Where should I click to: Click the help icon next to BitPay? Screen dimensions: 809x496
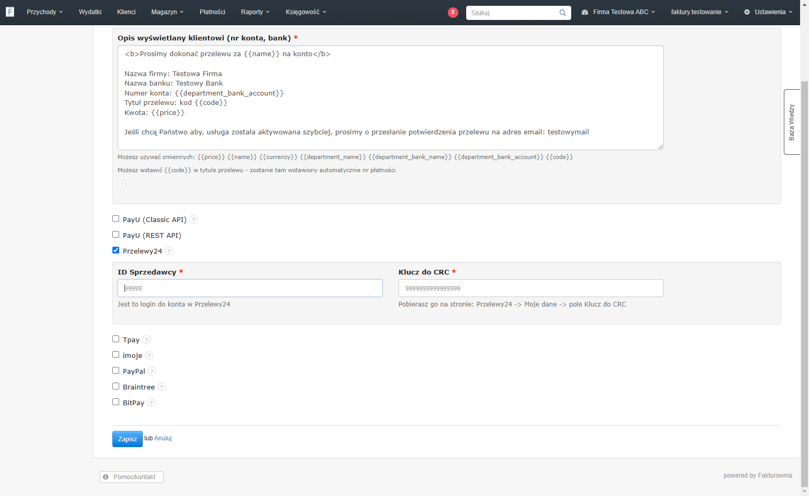tap(151, 403)
